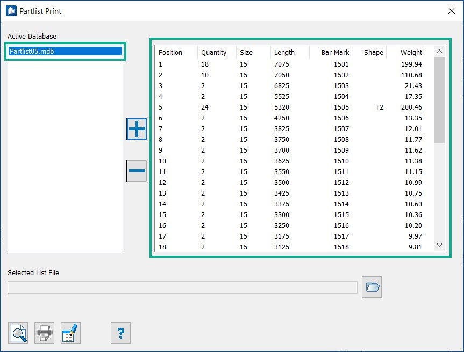Close the Partlist Print dialog
This screenshot has height=352, width=464.
(x=451, y=11)
